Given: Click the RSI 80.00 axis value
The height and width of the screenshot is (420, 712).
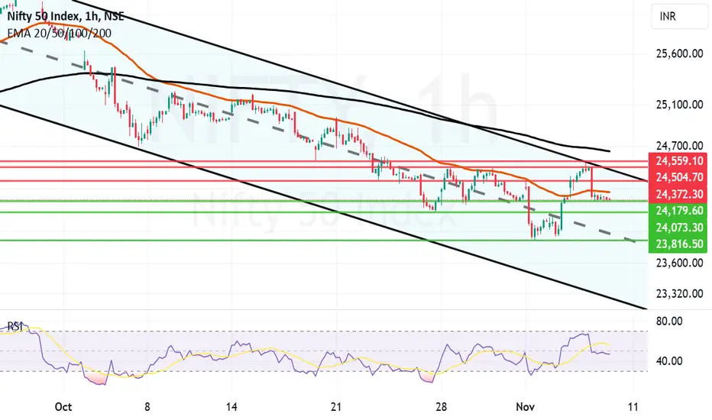Looking at the screenshot, I should click(x=669, y=321).
